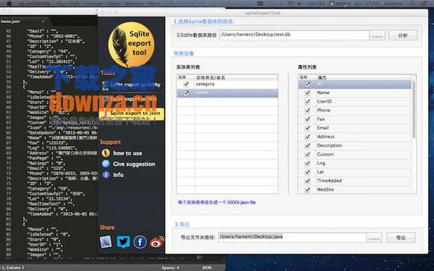Toggle checkbox for items table
434x271 pixels.
(x=186, y=93)
